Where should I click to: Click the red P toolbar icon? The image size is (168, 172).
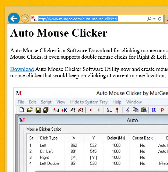click(x=162, y=110)
